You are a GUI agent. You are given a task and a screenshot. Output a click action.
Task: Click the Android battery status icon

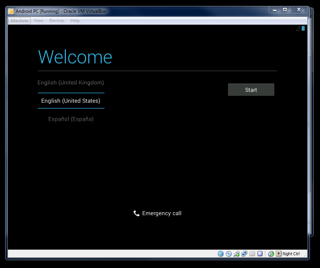(303, 28)
